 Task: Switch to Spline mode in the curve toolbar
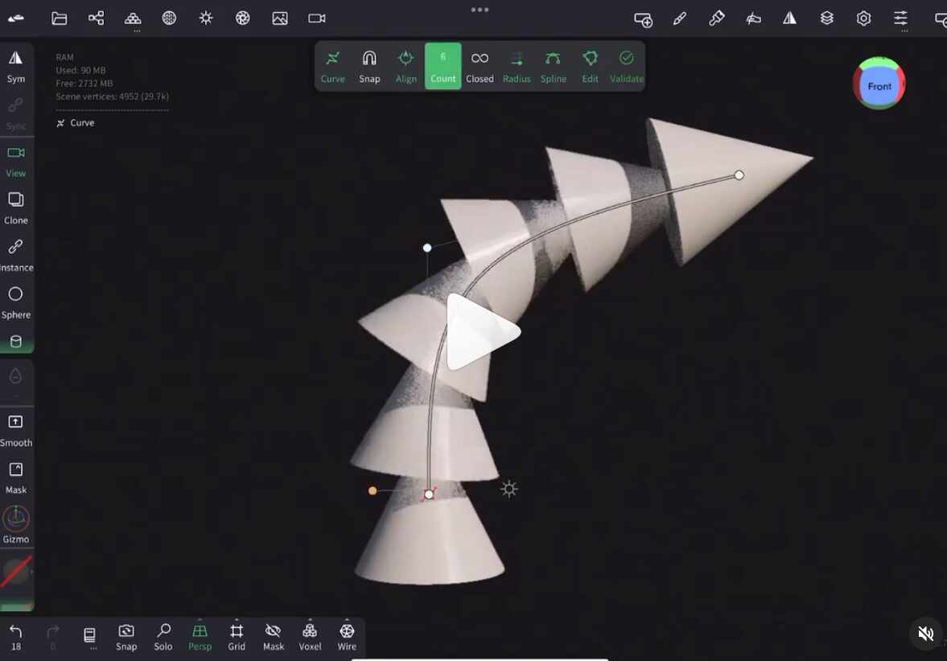[554, 66]
